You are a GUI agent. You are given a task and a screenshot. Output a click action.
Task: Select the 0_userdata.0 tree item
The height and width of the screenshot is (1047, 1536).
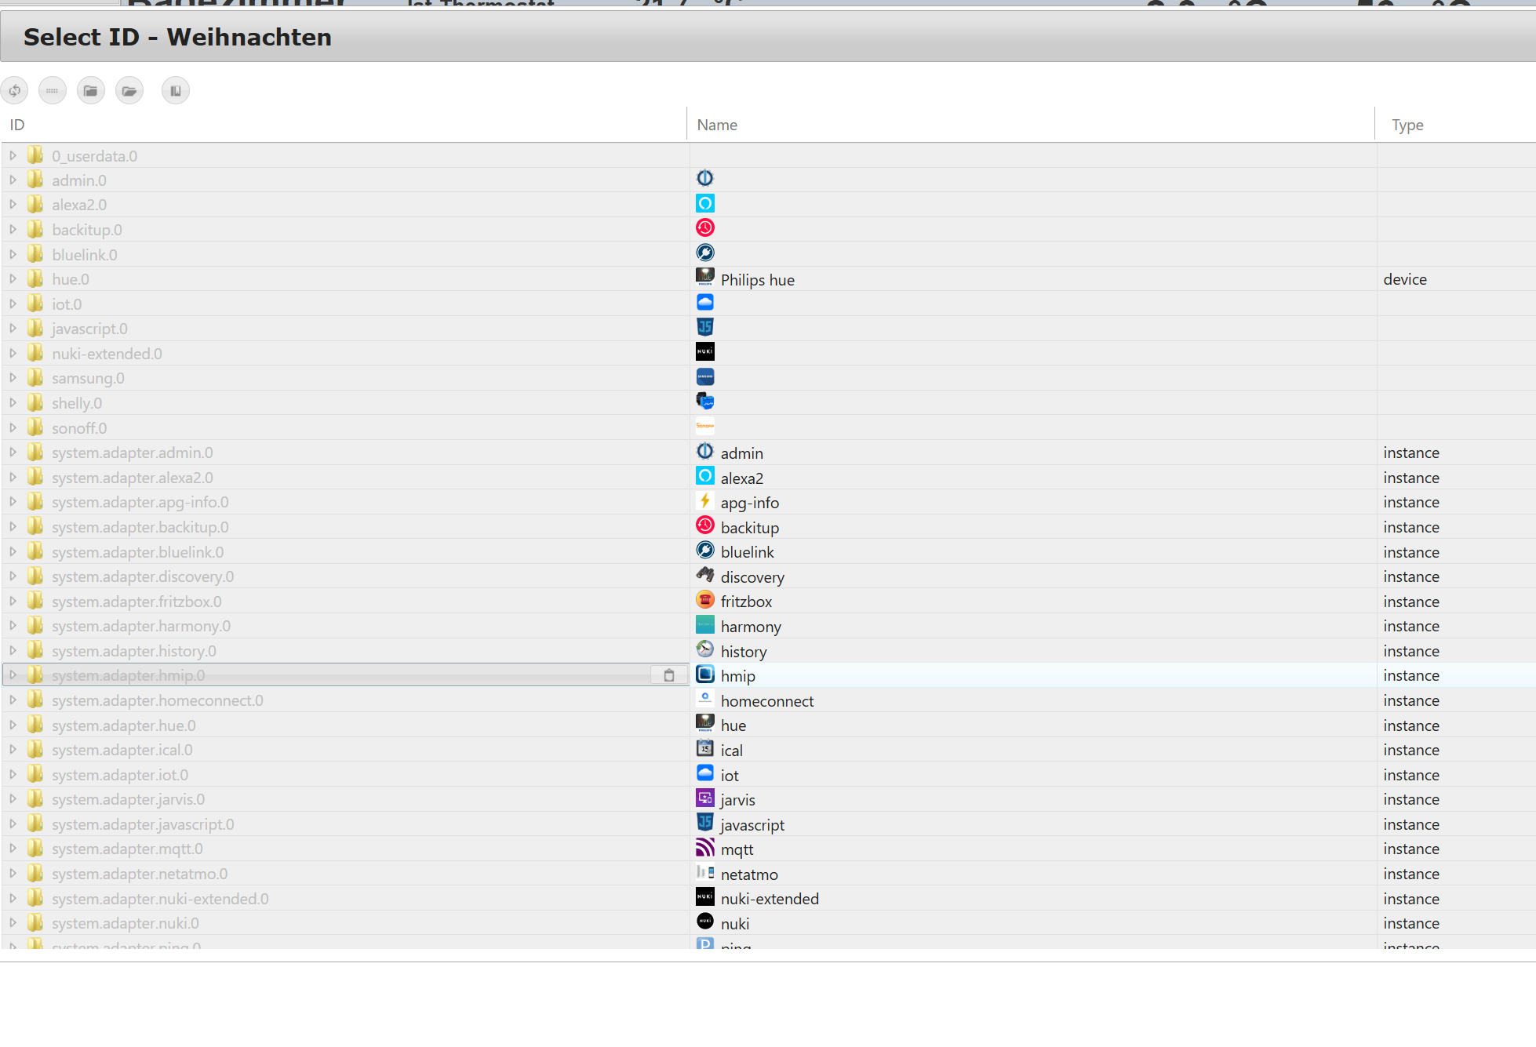coord(94,156)
